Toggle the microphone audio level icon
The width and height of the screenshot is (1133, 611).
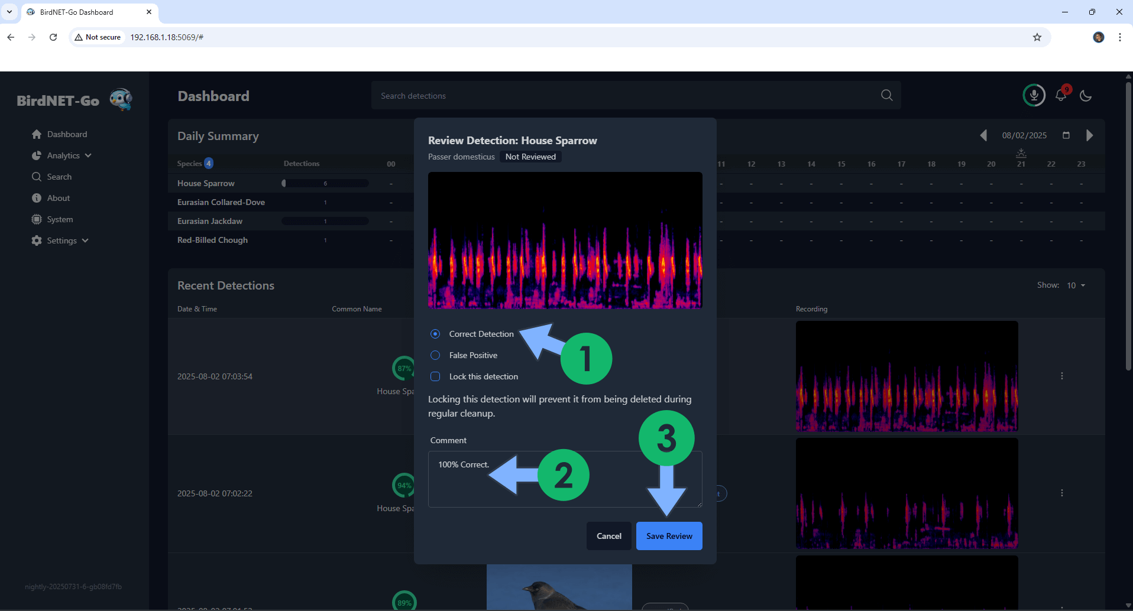tap(1034, 95)
